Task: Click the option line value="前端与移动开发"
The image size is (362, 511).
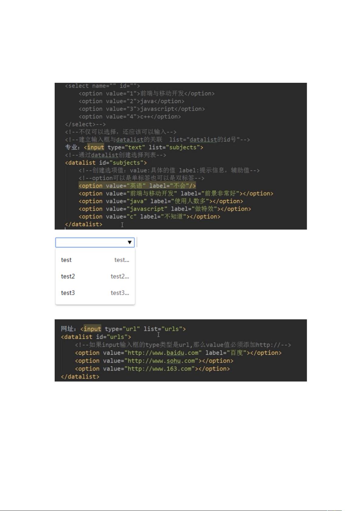Action: coord(176,193)
